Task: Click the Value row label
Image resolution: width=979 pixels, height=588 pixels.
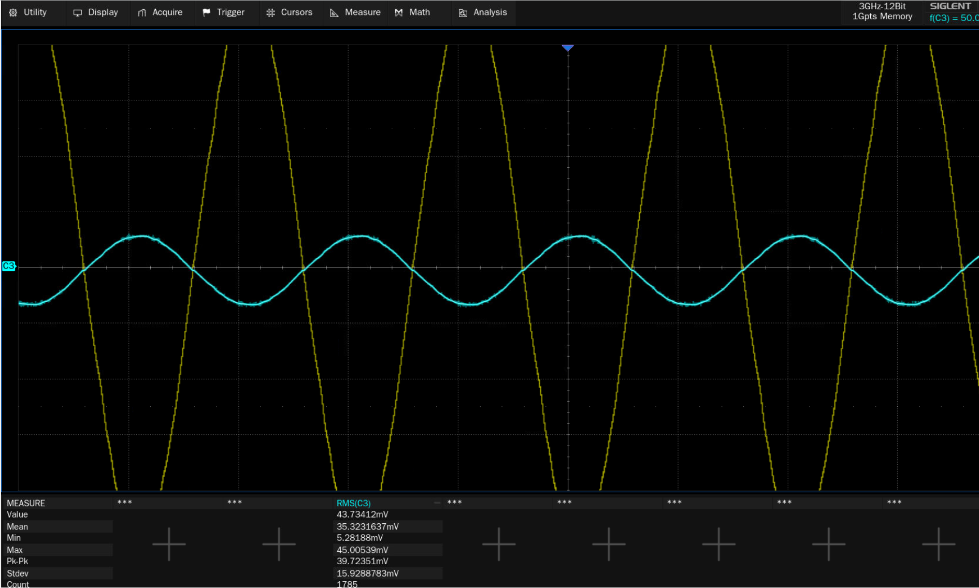Action: click(x=17, y=514)
